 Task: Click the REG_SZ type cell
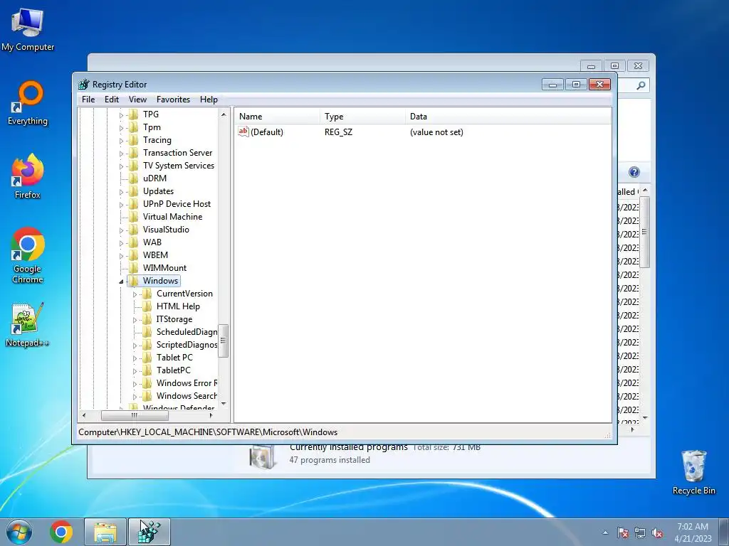[x=338, y=132]
